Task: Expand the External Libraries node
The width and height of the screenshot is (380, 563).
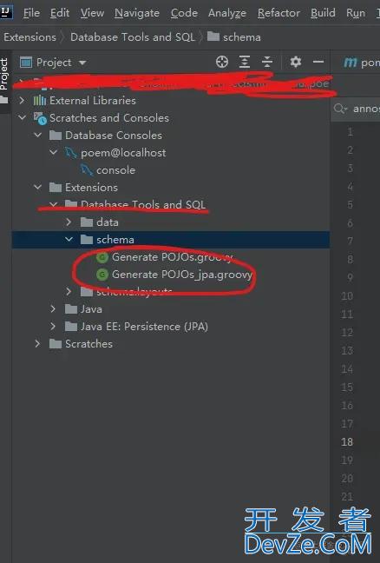Action: (22, 100)
